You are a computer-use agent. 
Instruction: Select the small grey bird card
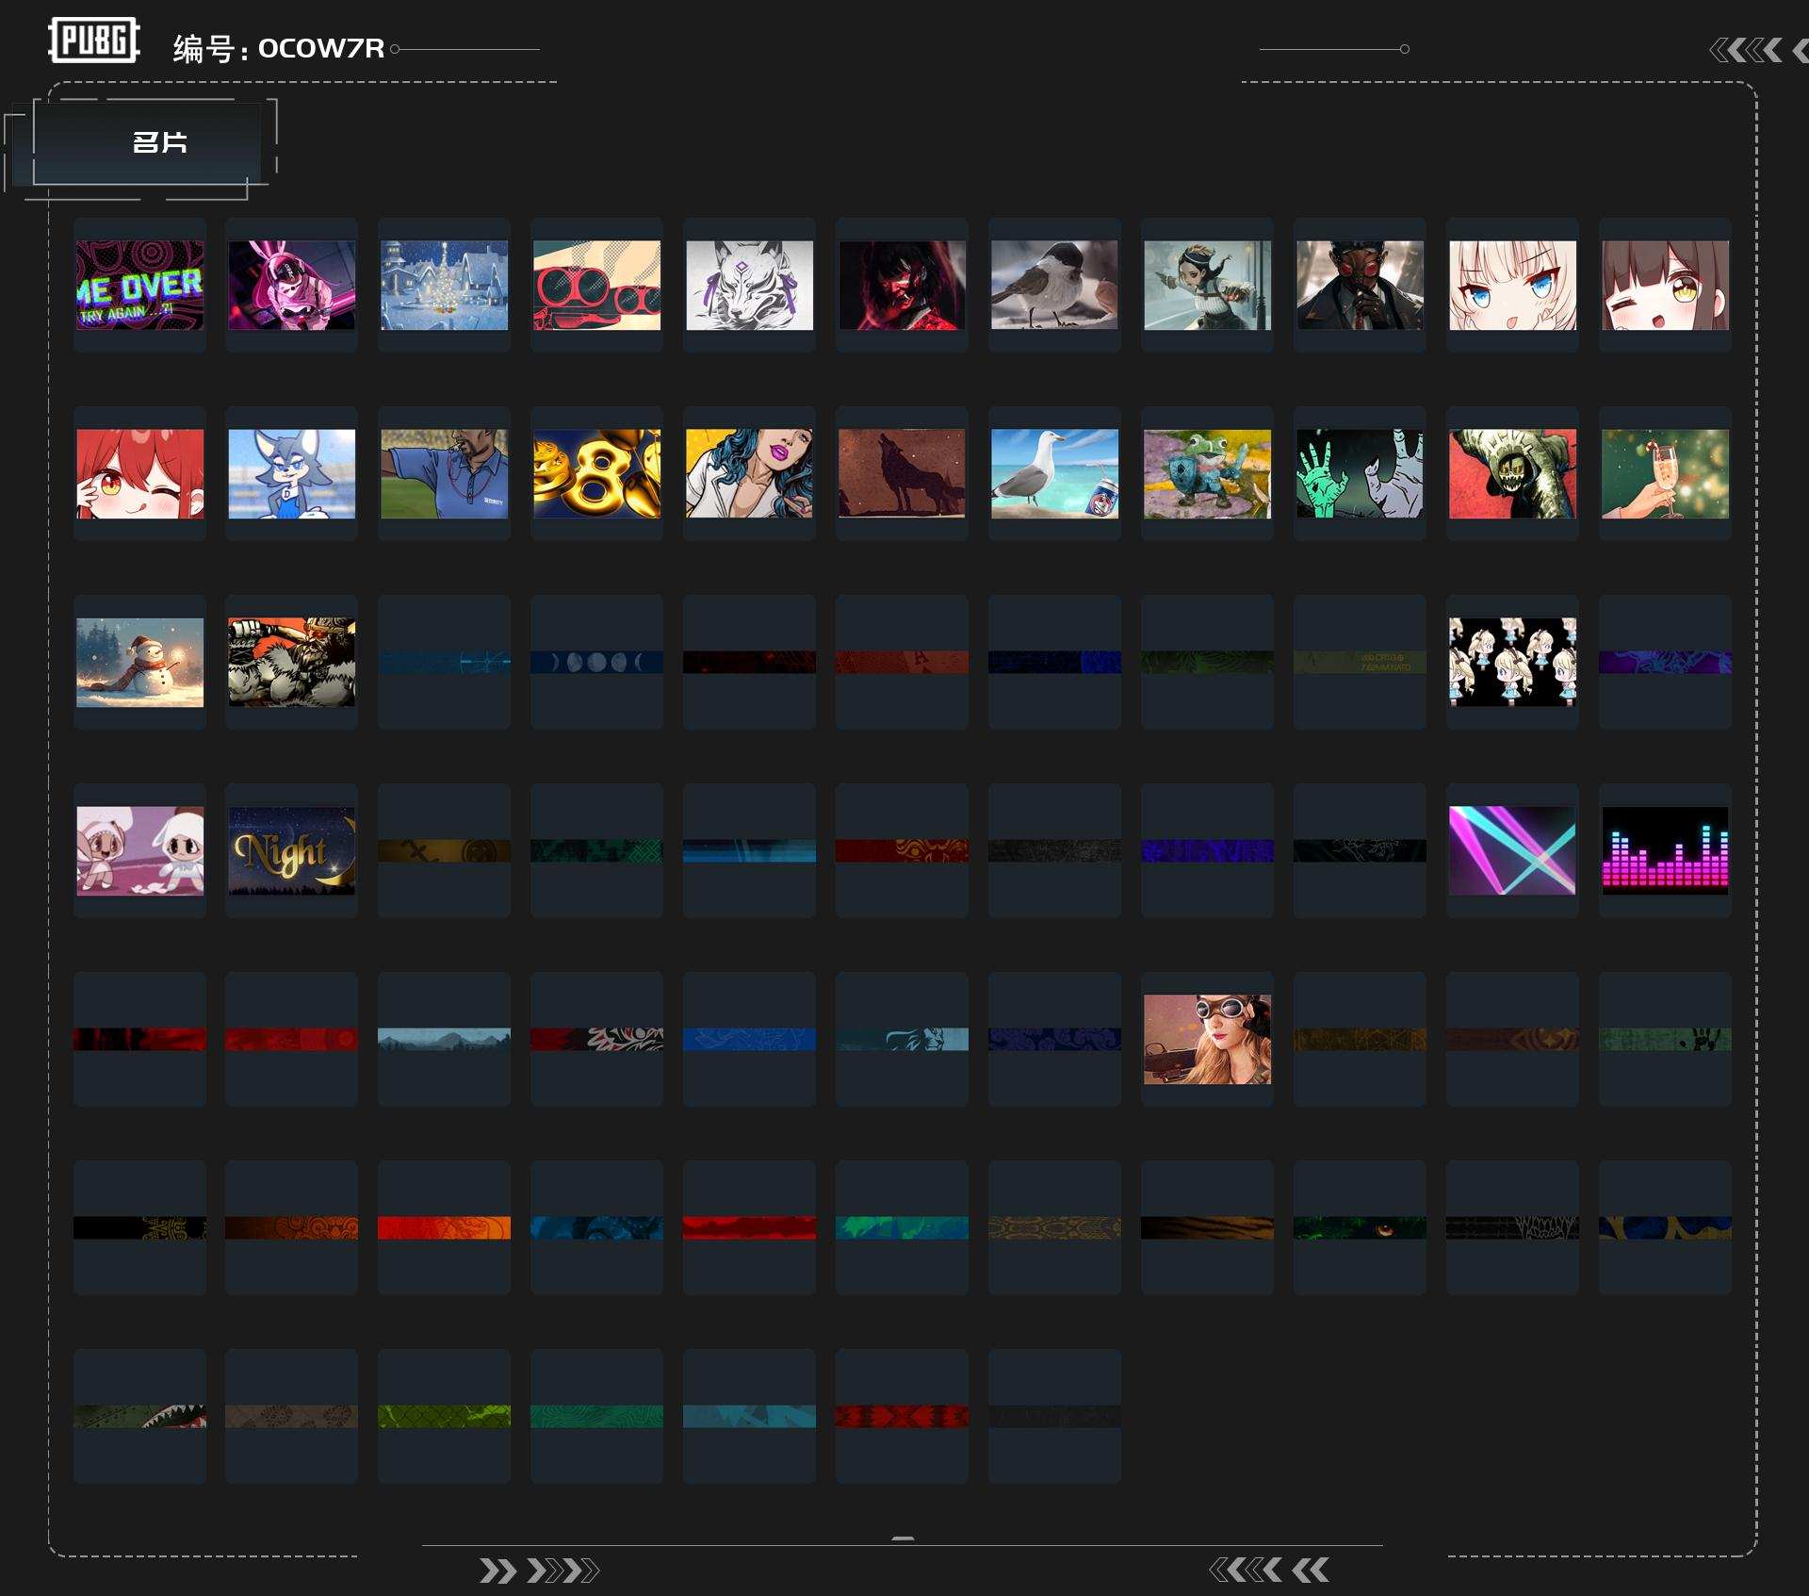(1055, 285)
